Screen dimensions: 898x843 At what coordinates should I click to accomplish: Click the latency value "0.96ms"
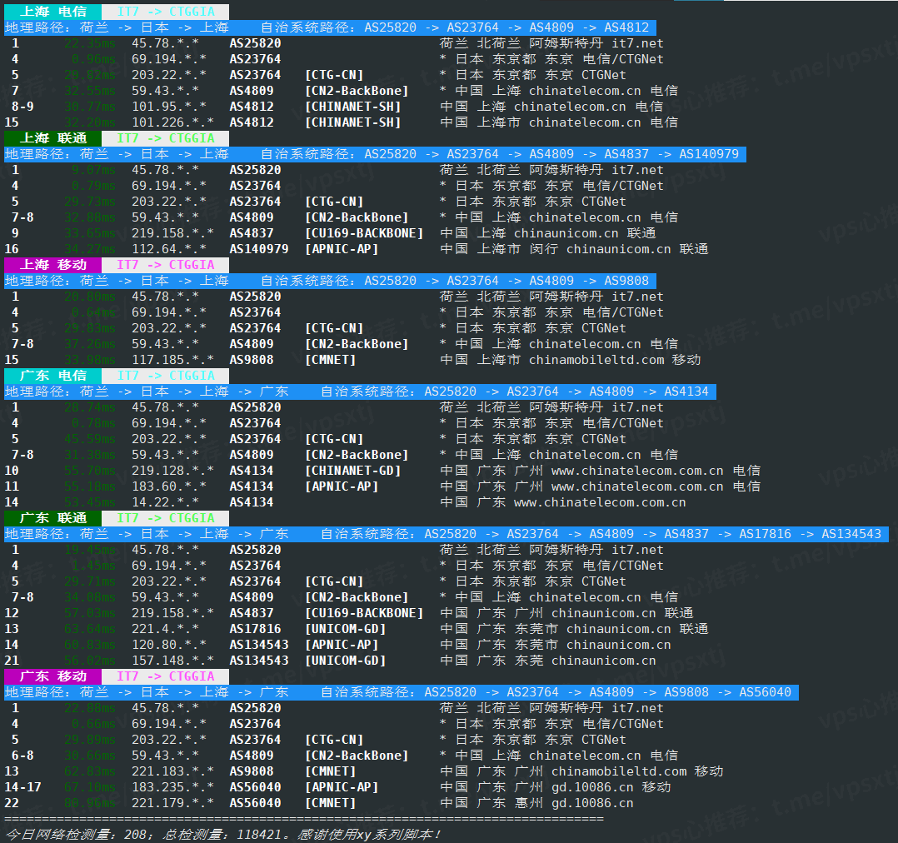[x=94, y=59]
